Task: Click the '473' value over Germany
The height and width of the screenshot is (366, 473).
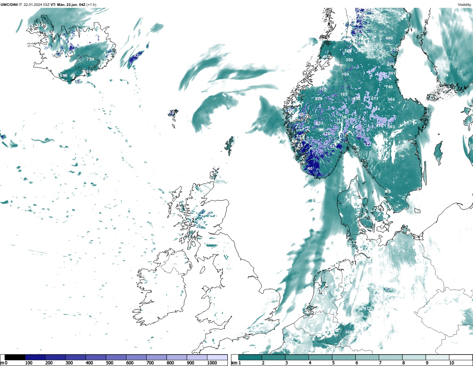Action: point(367,308)
